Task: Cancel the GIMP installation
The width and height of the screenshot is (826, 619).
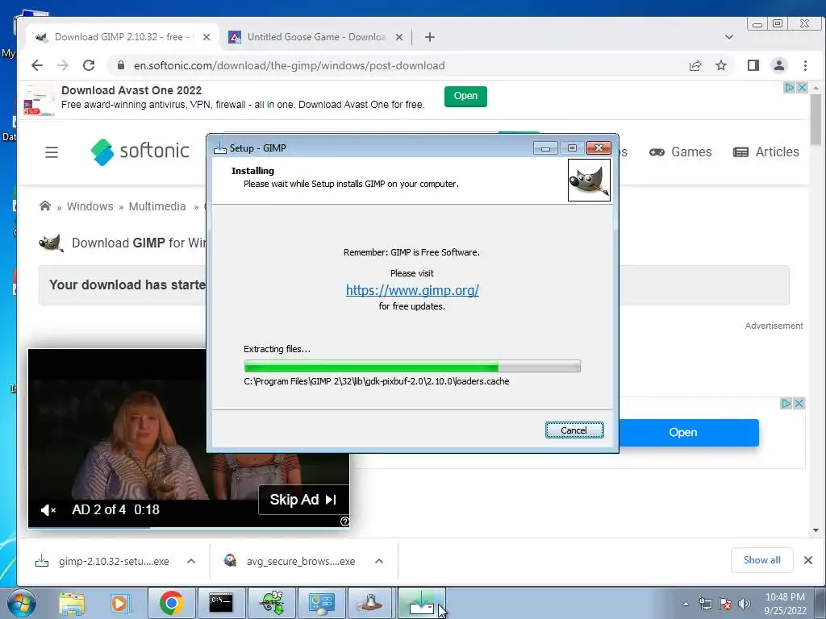Action: click(x=574, y=430)
